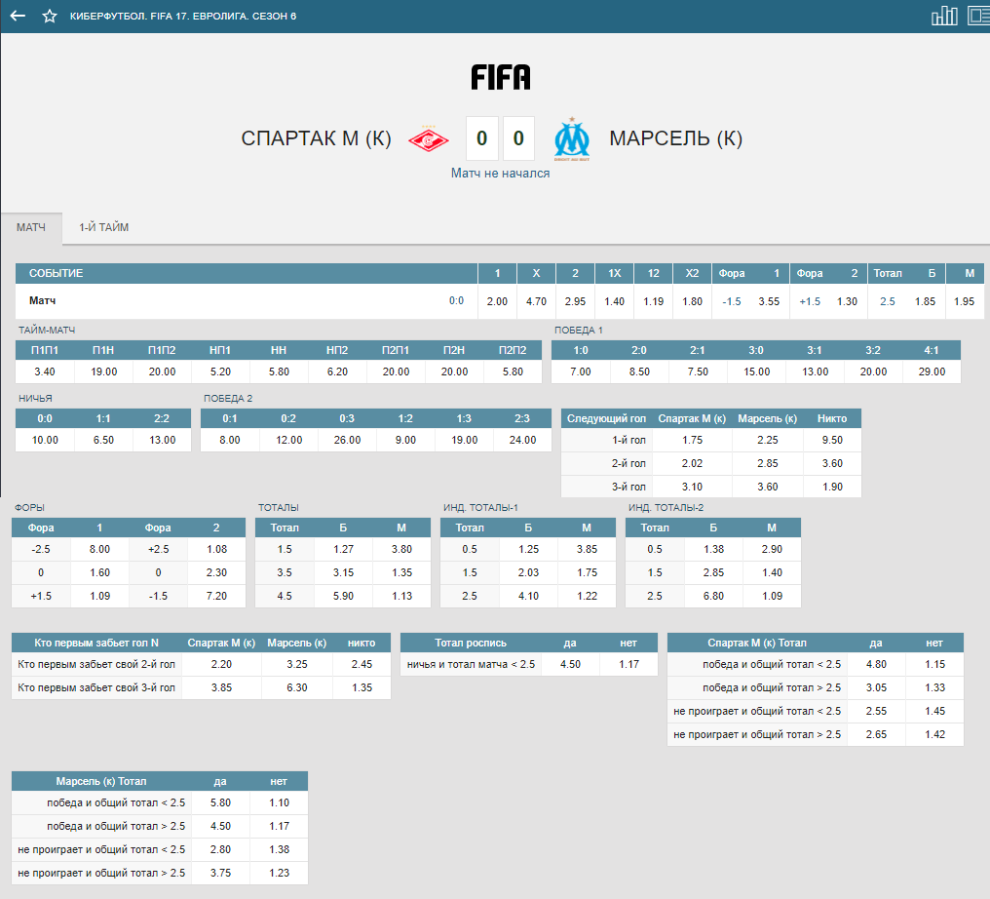Pick Spartak not lose total over 2.5 no 1.42

(x=935, y=734)
